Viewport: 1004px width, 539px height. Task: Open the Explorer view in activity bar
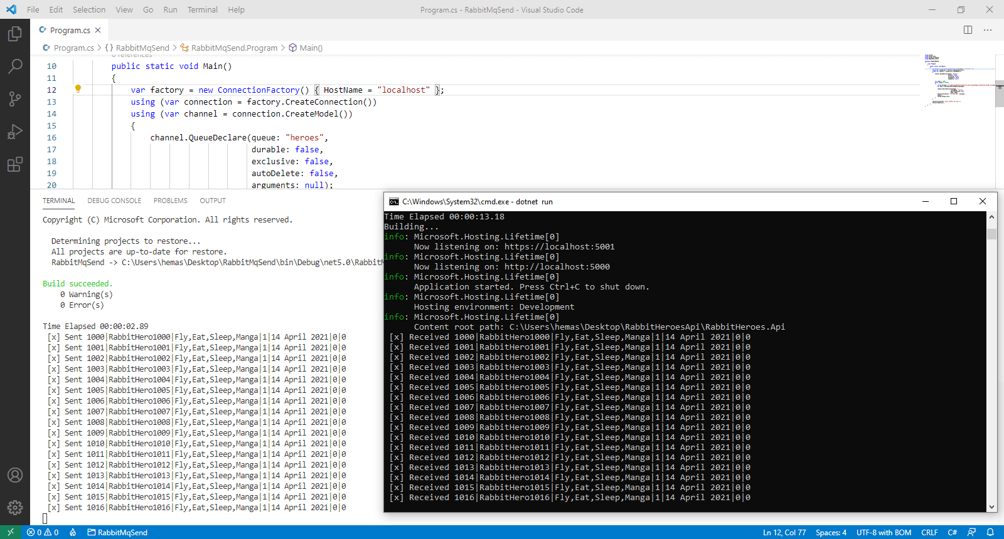(x=15, y=33)
